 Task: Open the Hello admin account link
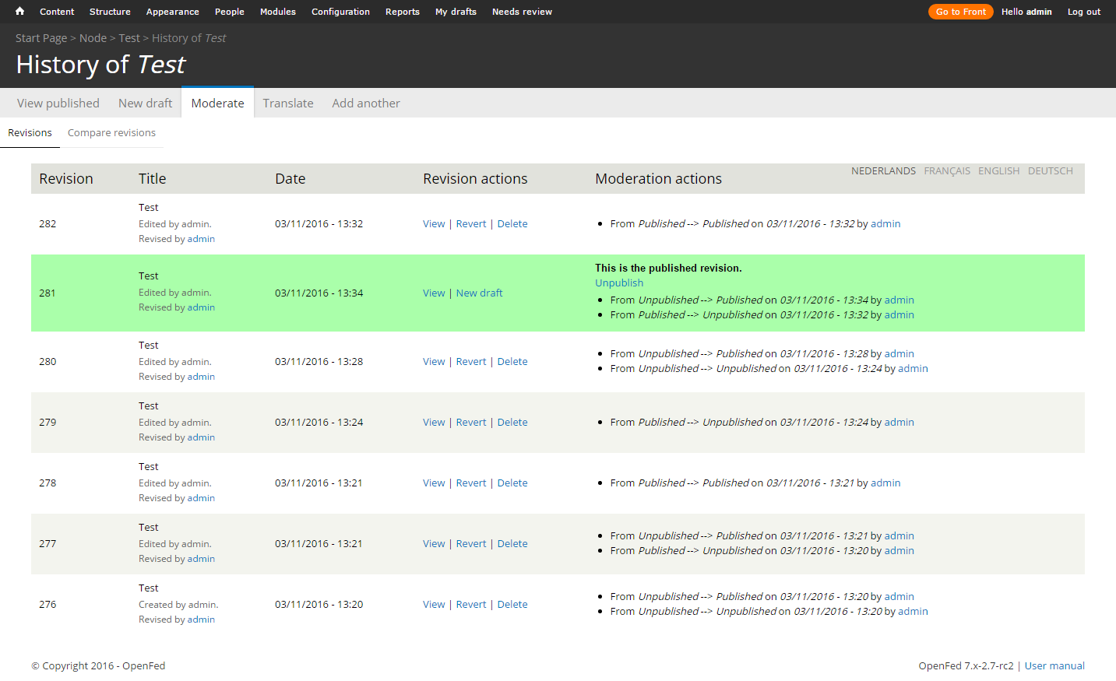coord(1026,12)
